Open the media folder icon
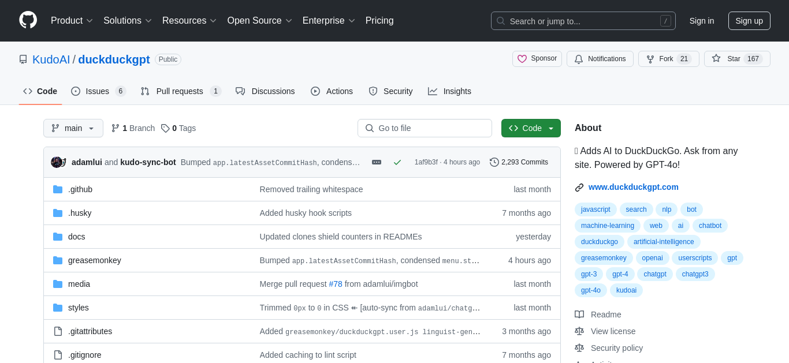The width and height of the screenshot is (789, 363). 58,284
